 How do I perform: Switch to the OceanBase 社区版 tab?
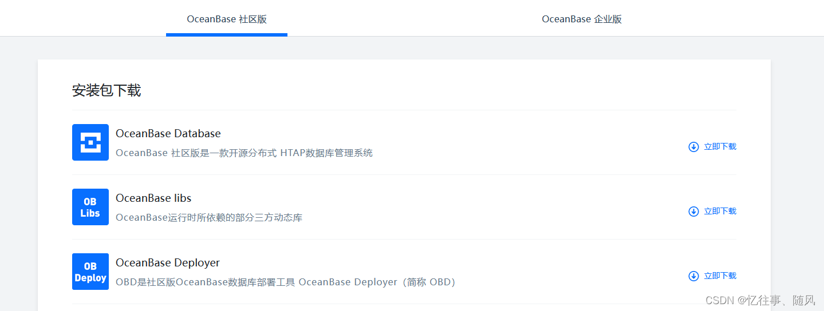click(x=227, y=19)
